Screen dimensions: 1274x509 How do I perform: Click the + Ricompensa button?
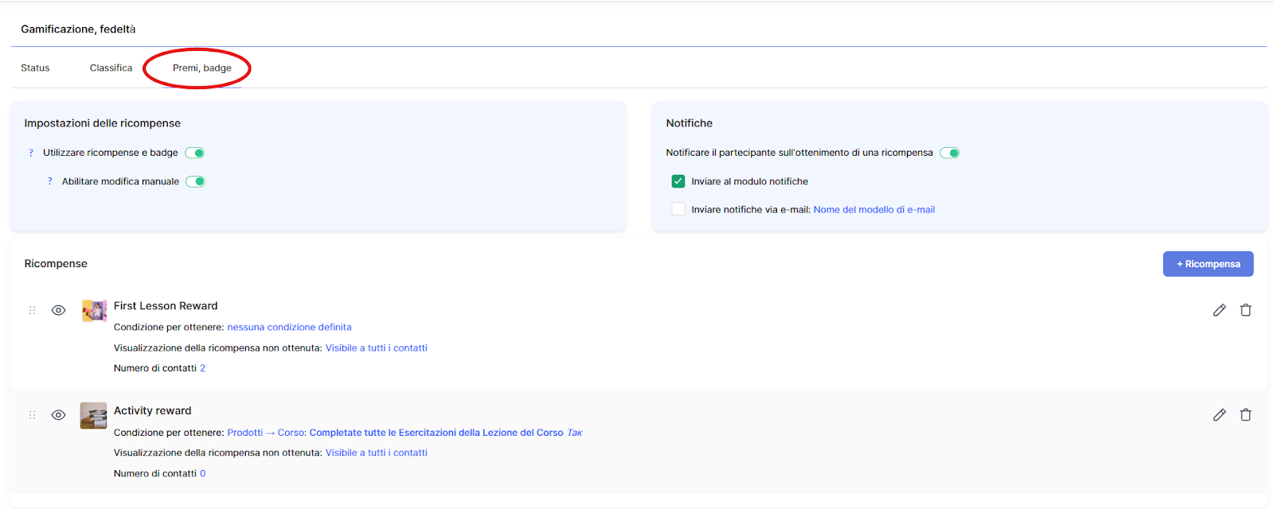tap(1208, 264)
